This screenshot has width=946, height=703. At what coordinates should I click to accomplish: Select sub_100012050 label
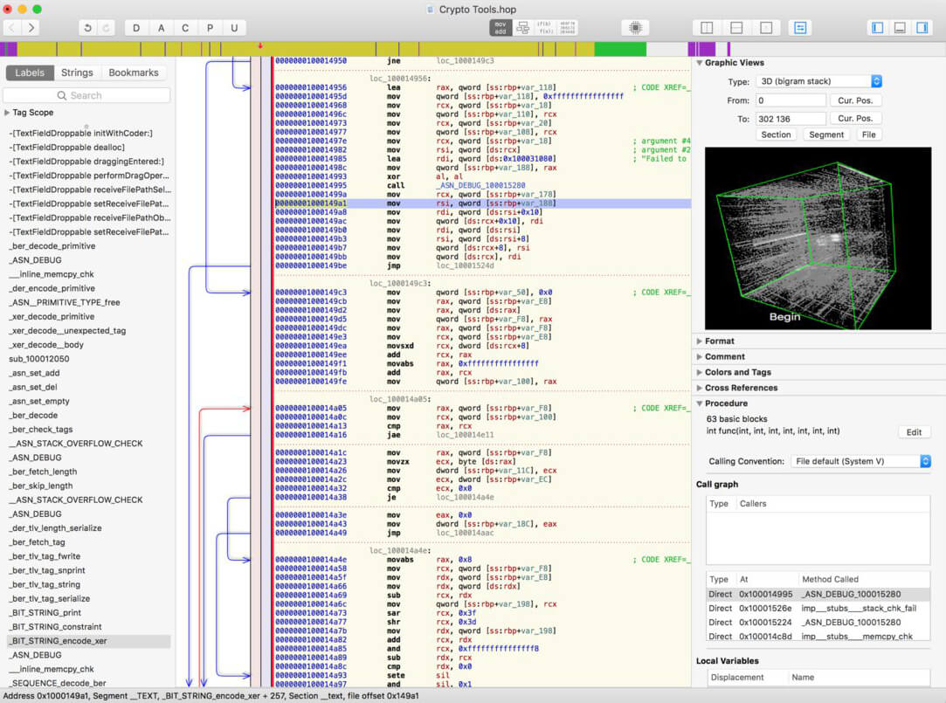39,359
